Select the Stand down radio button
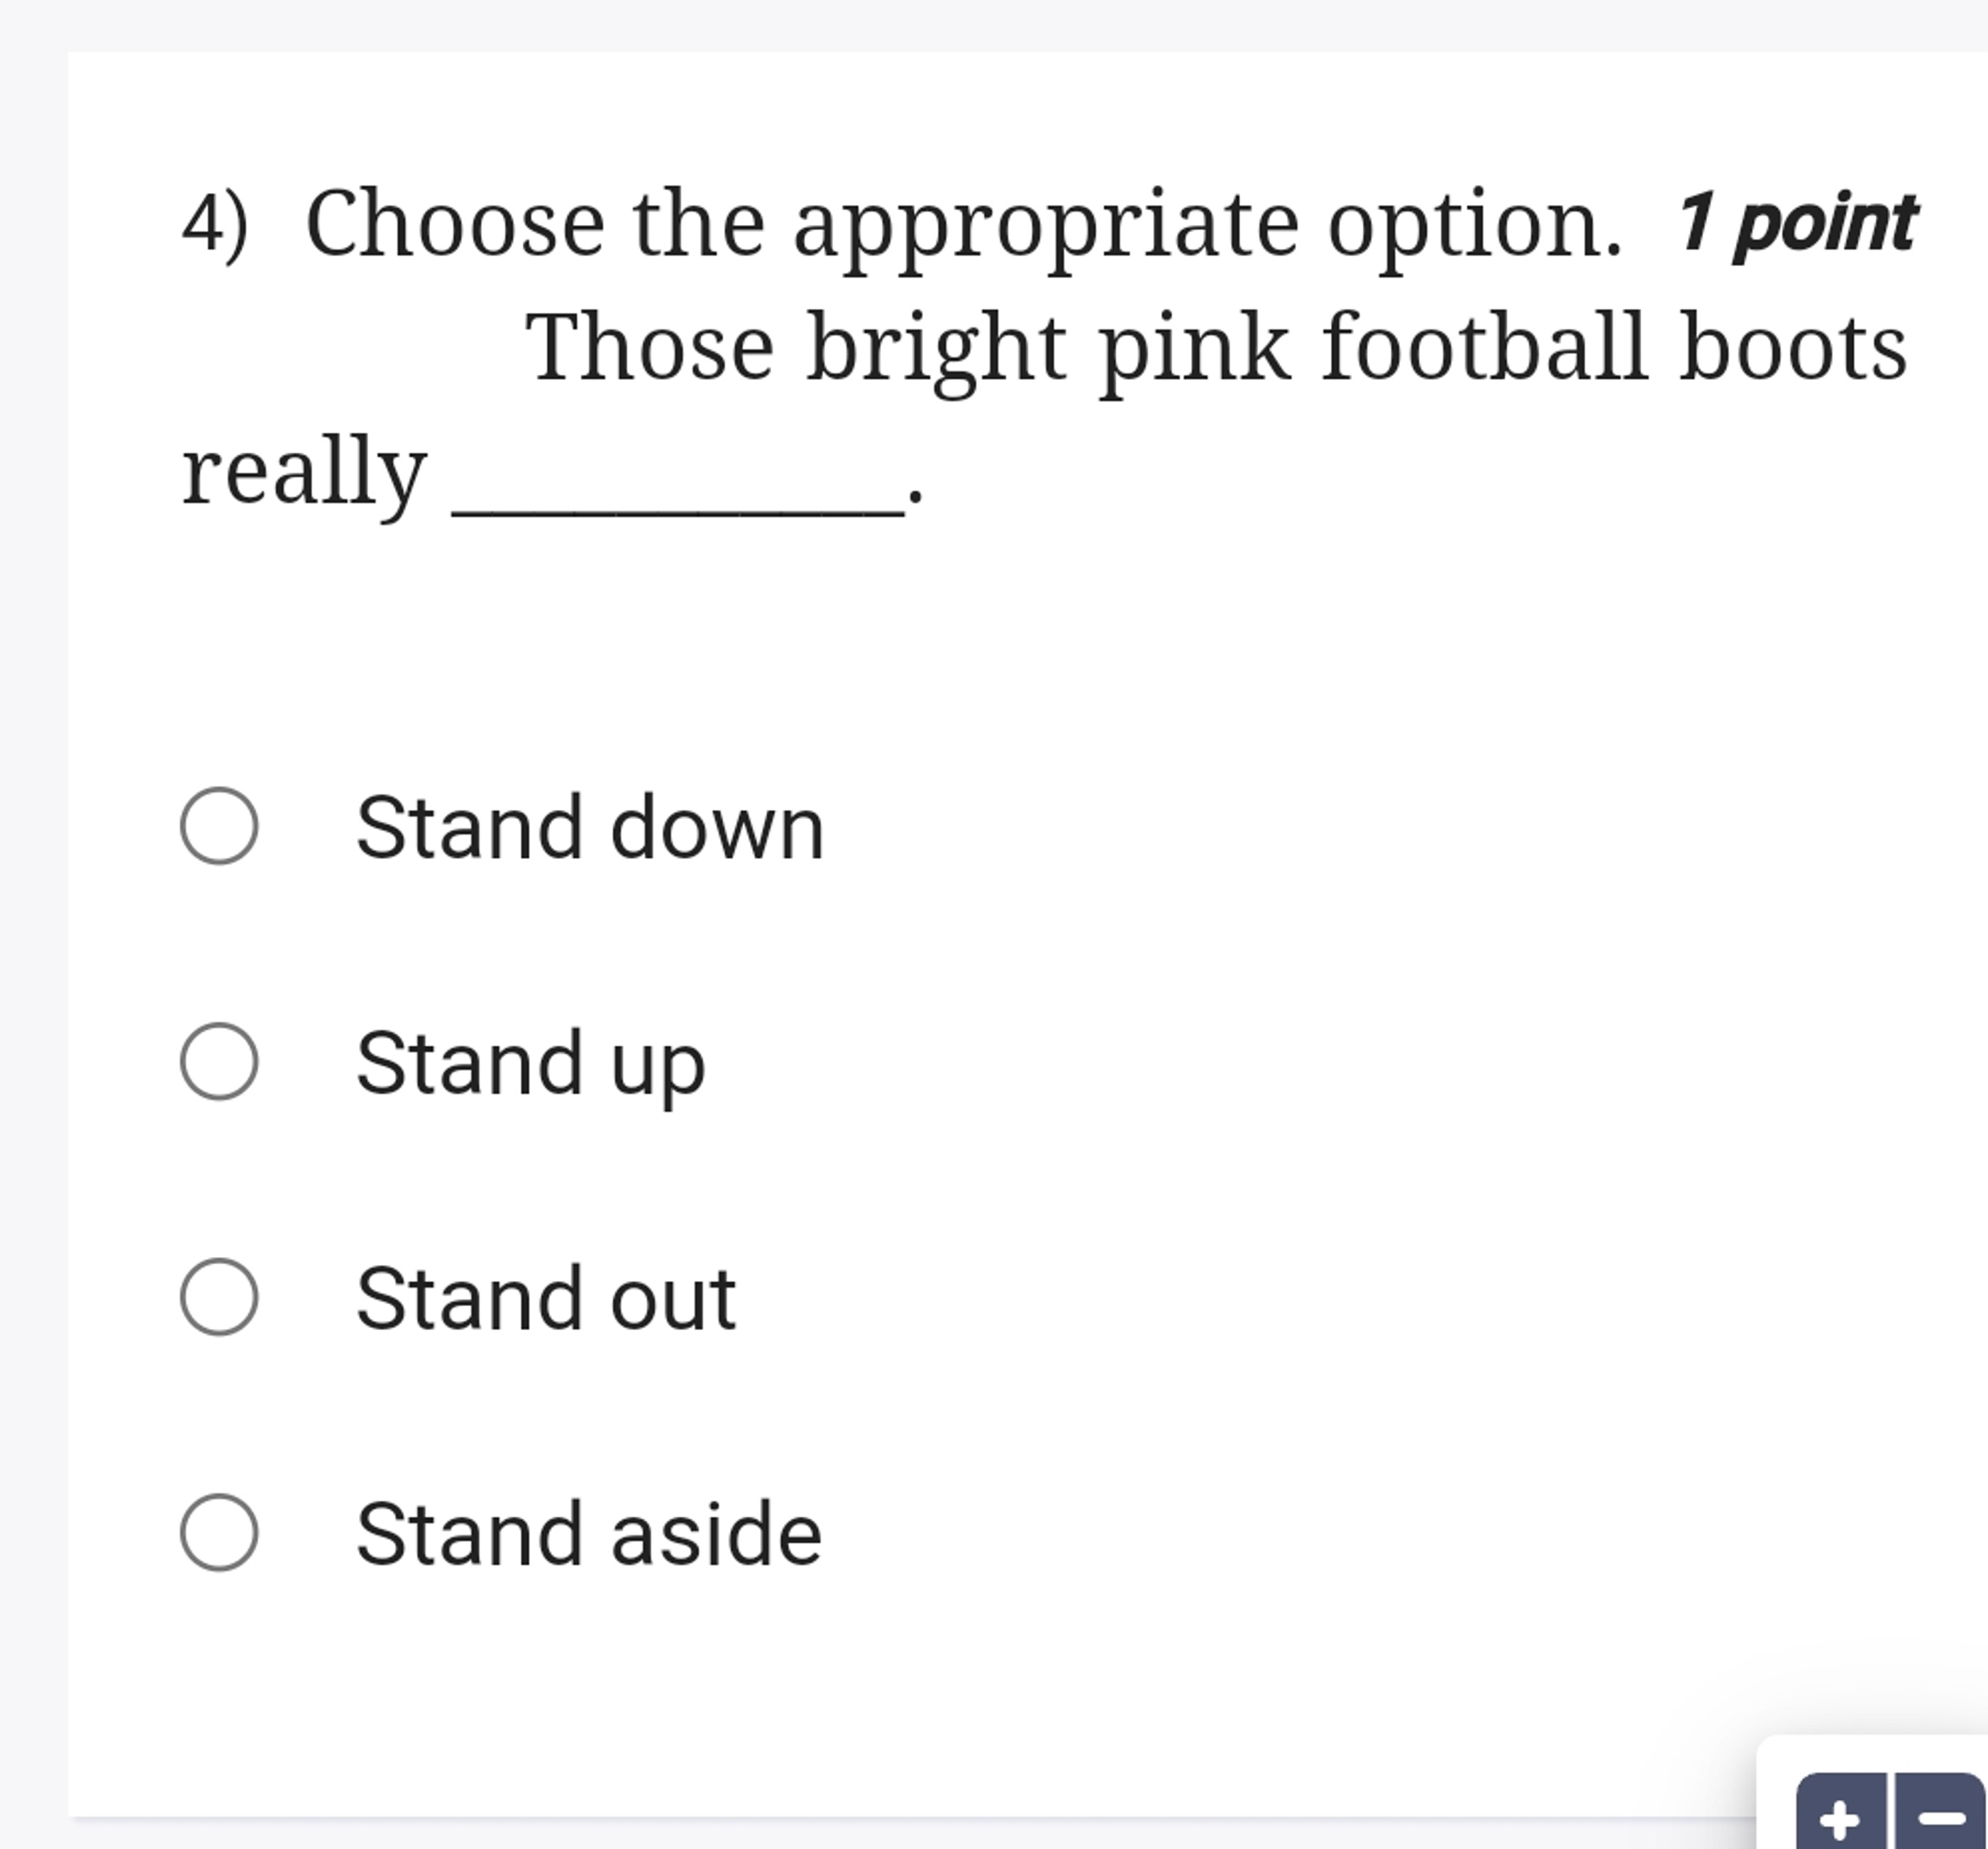This screenshot has height=1849, width=1988. 219,826
